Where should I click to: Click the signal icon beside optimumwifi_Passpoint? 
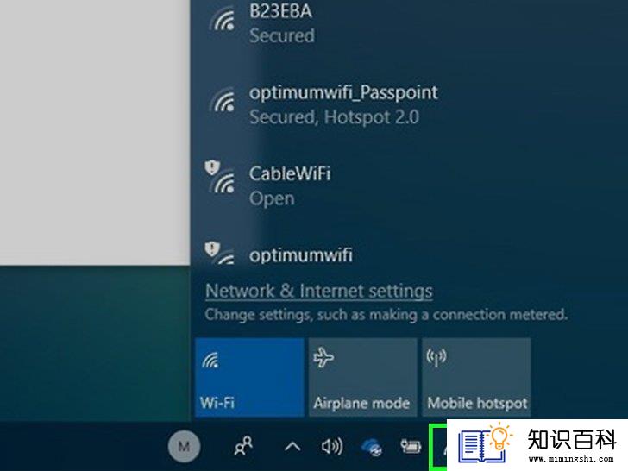click(x=224, y=100)
